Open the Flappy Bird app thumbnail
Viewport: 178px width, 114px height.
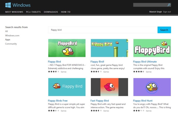[67, 48]
